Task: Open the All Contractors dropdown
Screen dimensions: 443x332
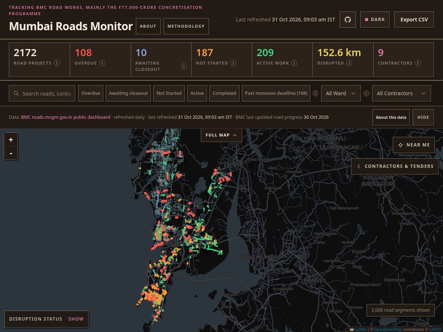Action: click(402, 93)
